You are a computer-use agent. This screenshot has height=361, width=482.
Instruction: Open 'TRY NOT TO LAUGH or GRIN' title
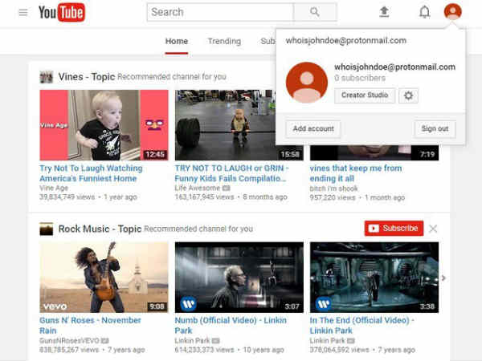pyautogui.click(x=232, y=173)
